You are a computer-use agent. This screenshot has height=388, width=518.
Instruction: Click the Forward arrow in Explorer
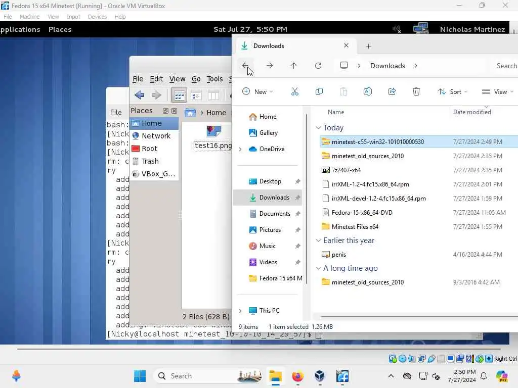click(270, 66)
